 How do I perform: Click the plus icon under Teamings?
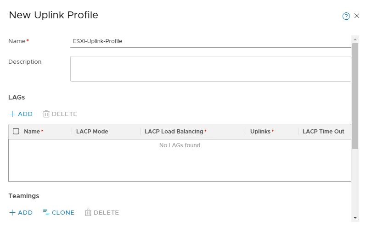click(x=12, y=213)
